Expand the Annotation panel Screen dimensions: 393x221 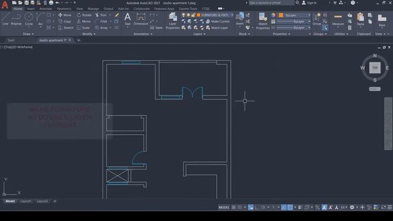[142, 34]
